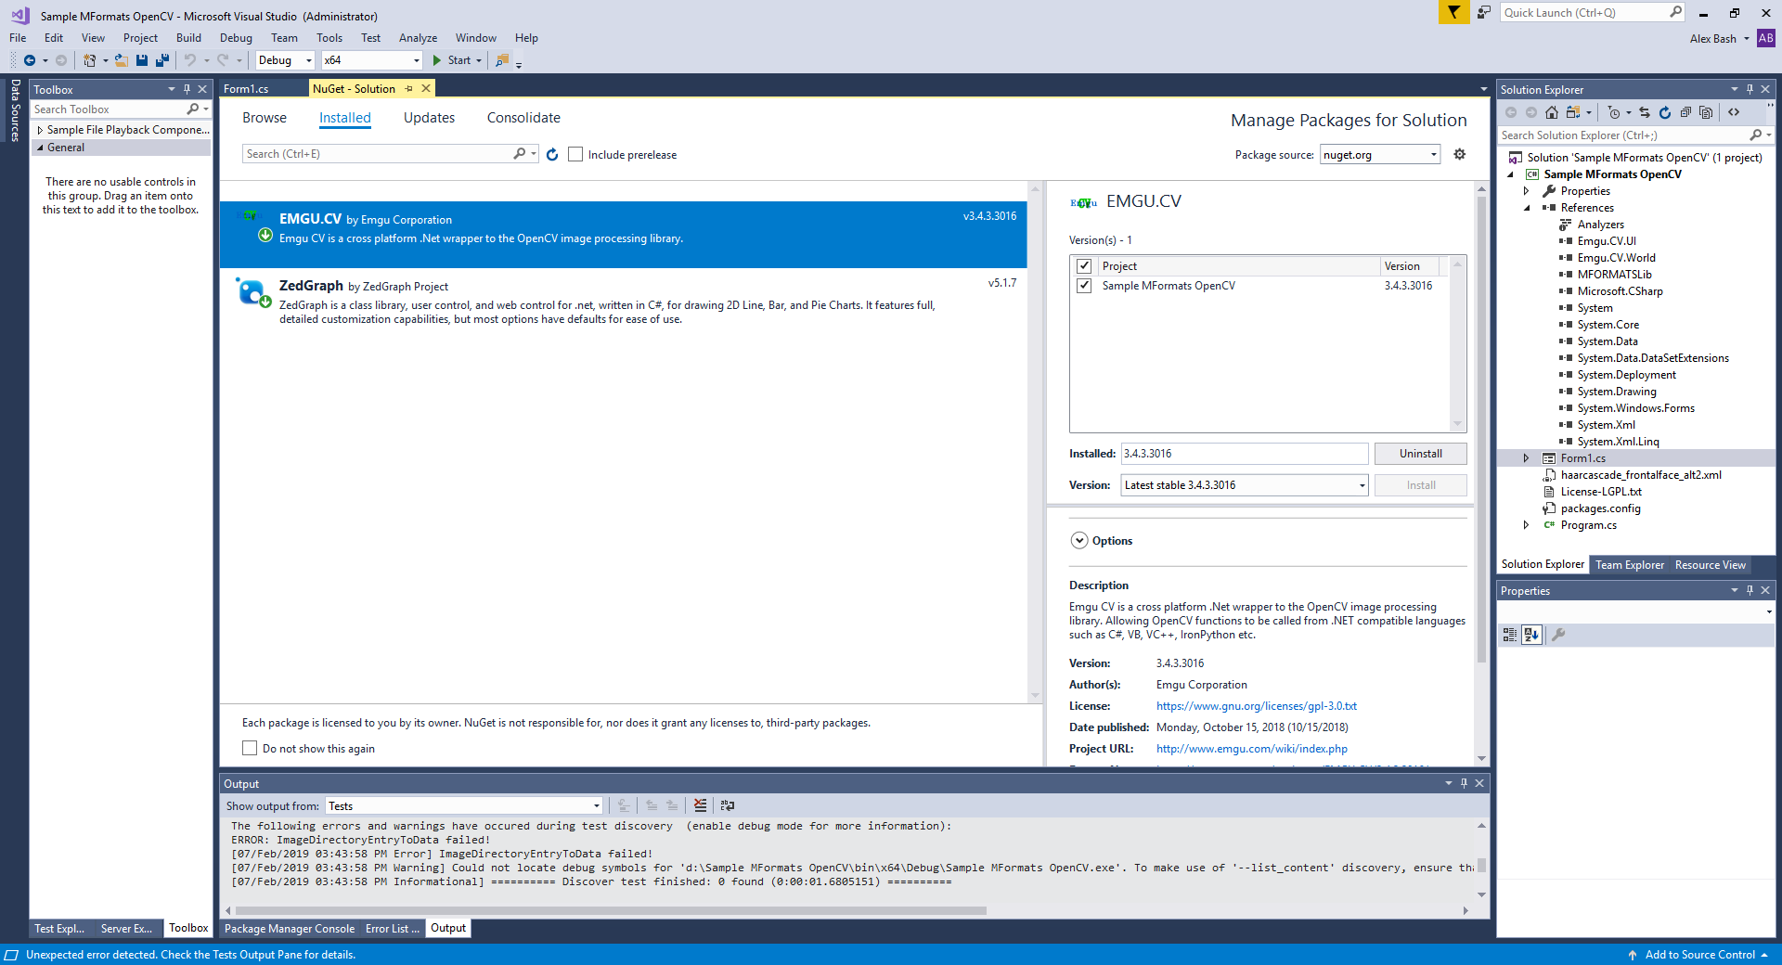Refresh the NuGet package list
Image resolution: width=1782 pixels, height=965 pixels.
click(x=552, y=155)
